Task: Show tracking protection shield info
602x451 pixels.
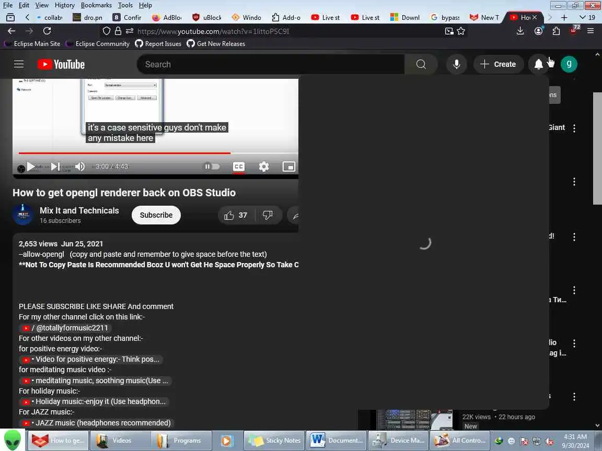Action: tap(107, 31)
